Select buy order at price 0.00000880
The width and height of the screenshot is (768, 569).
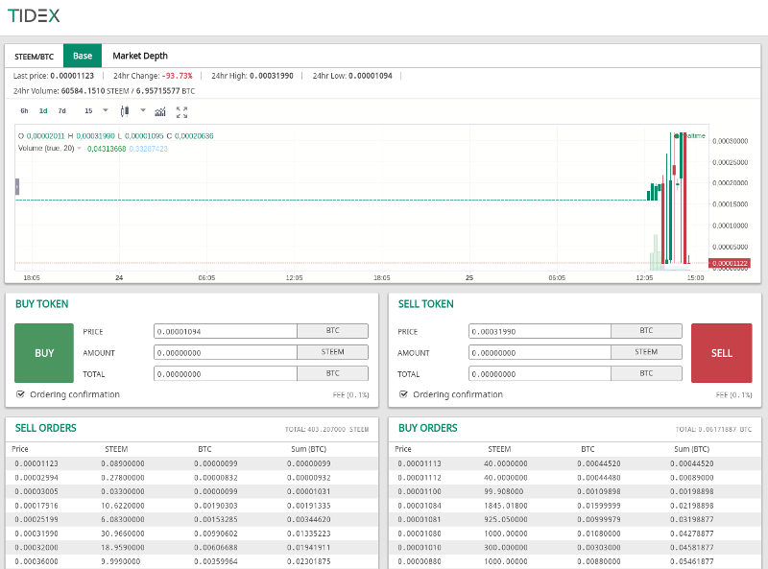[575, 561]
